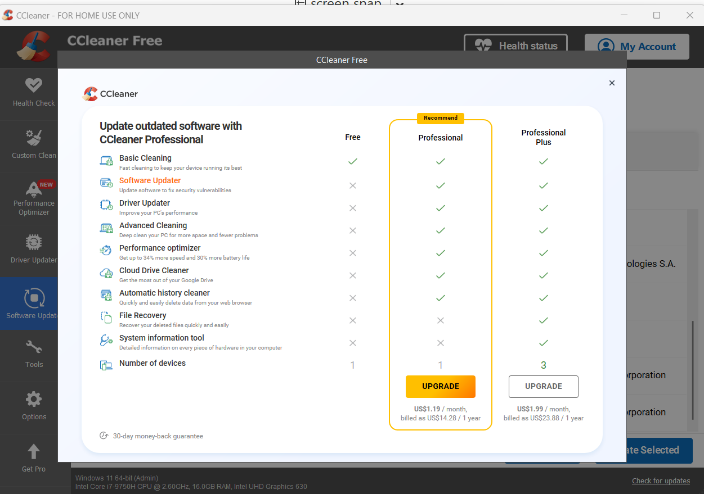
Task: Click the CCleaner logo in the main header
Action: (x=33, y=46)
